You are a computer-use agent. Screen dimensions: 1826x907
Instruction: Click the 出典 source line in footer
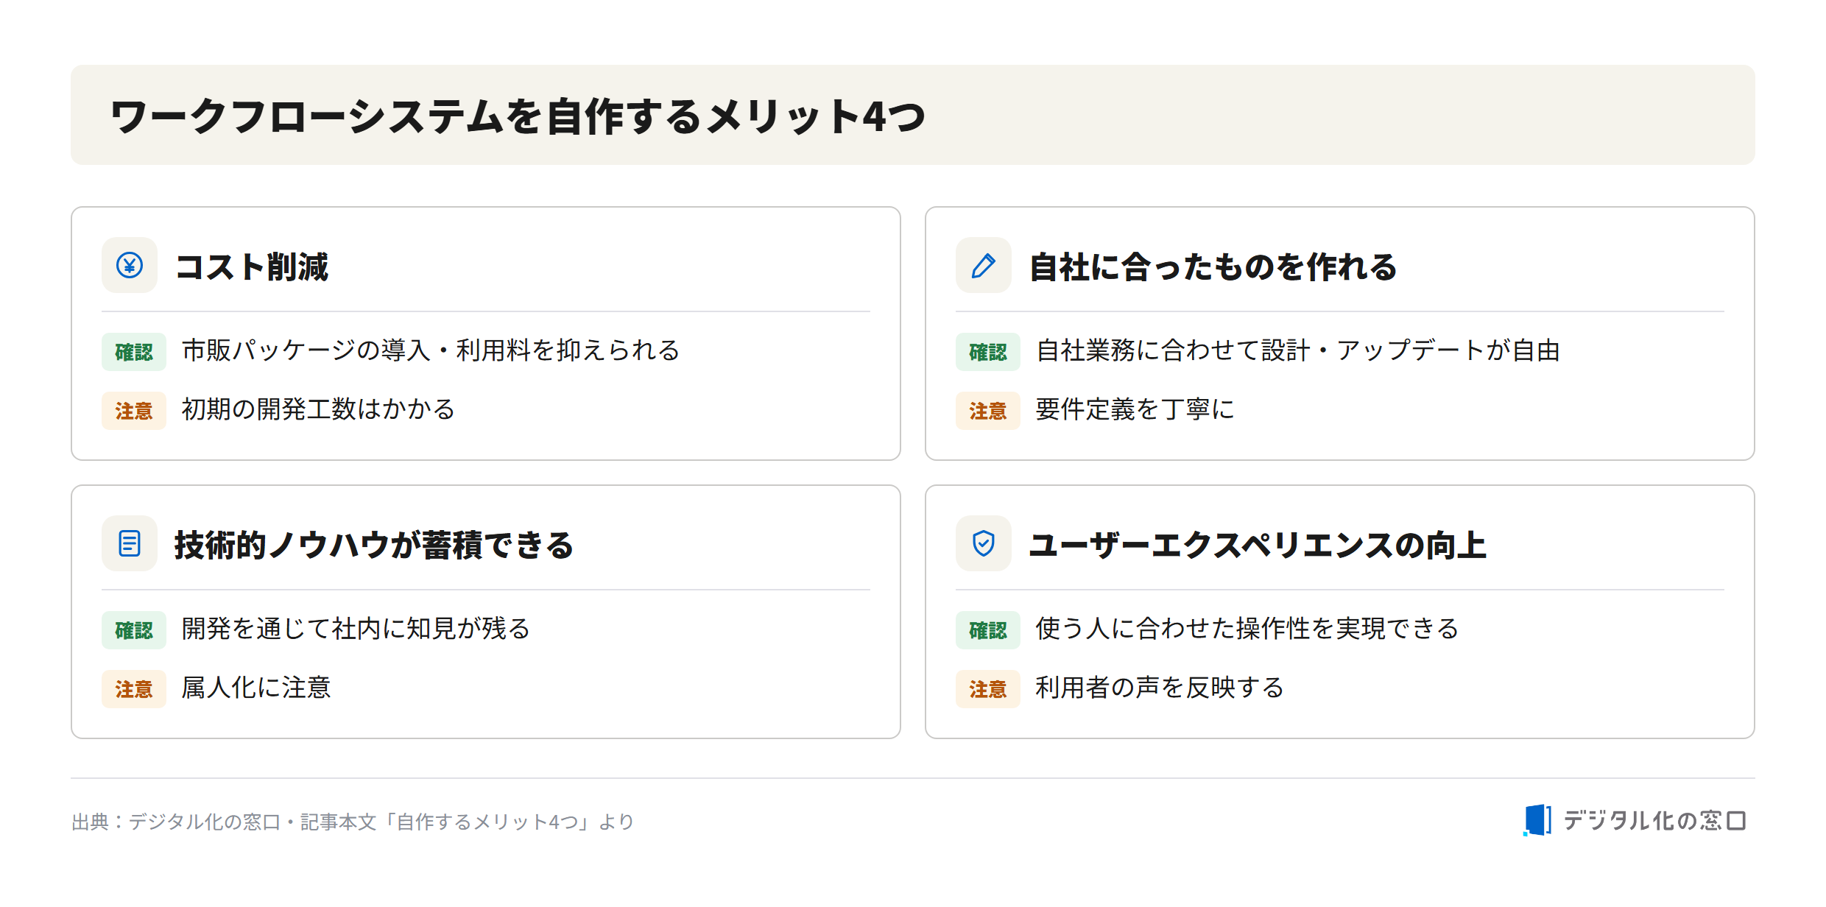click(353, 822)
